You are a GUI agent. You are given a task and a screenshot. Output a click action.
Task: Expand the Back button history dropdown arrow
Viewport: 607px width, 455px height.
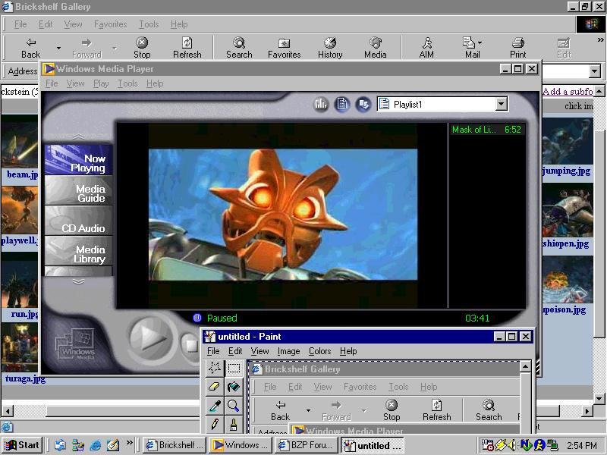point(58,48)
